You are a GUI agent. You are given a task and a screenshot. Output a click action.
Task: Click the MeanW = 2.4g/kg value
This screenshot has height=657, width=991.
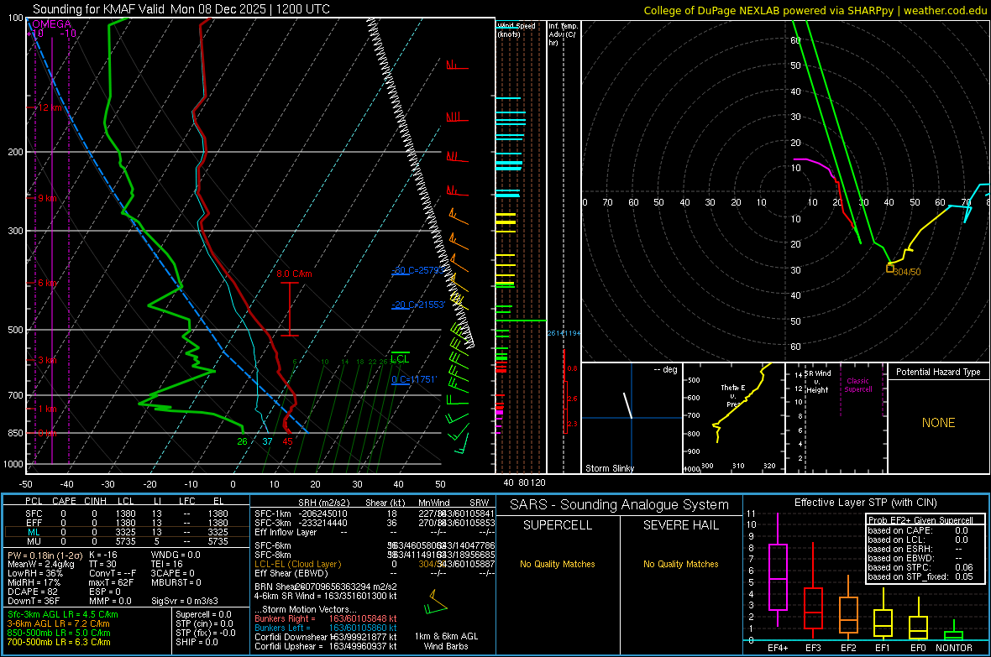click(x=41, y=564)
